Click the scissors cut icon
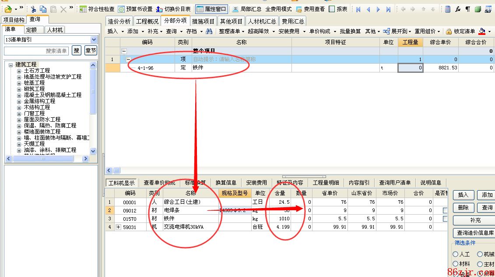 pyautogui.click(x=33, y=9)
